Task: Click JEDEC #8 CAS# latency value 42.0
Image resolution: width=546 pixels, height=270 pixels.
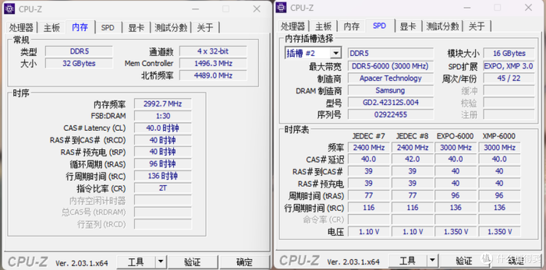Action: pos(413,159)
